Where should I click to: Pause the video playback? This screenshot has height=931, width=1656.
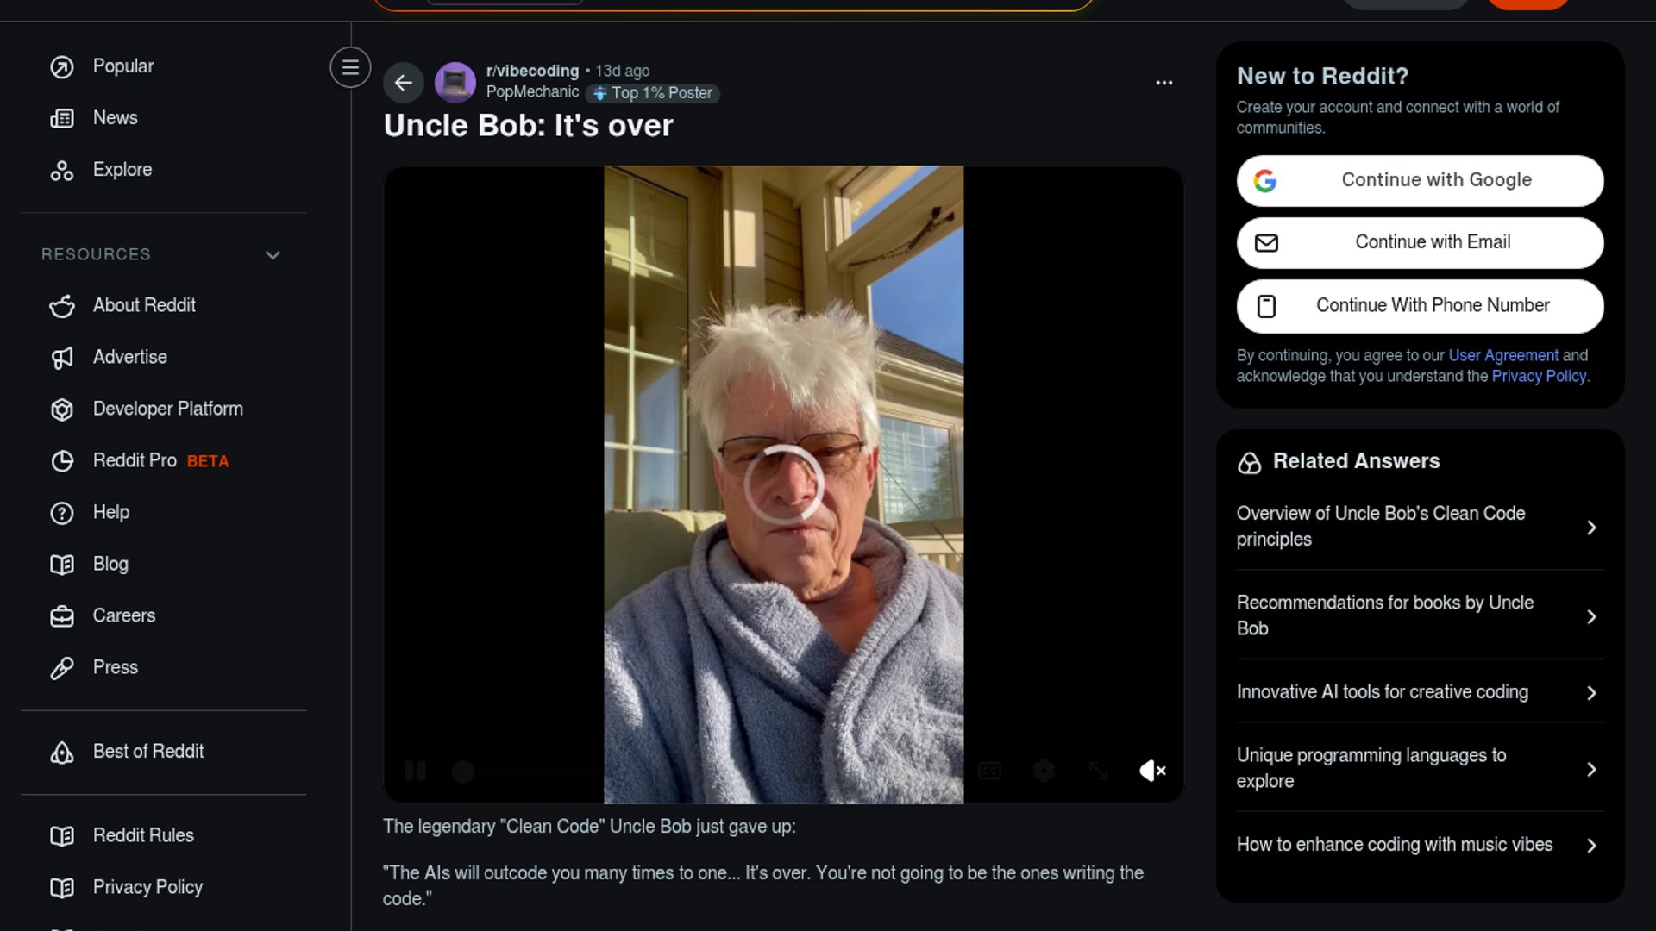pyautogui.click(x=415, y=771)
